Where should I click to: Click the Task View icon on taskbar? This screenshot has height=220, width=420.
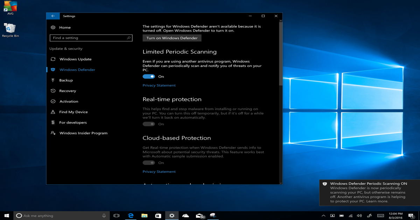pos(116,215)
